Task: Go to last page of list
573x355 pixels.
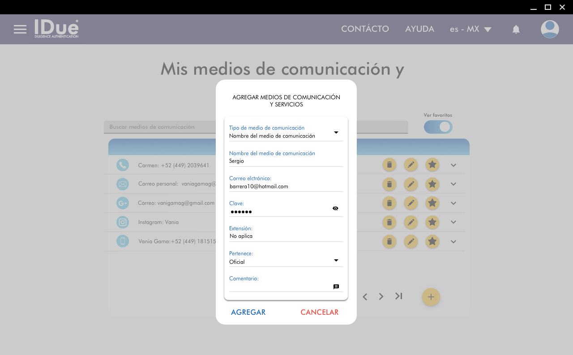Action: (x=398, y=296)
